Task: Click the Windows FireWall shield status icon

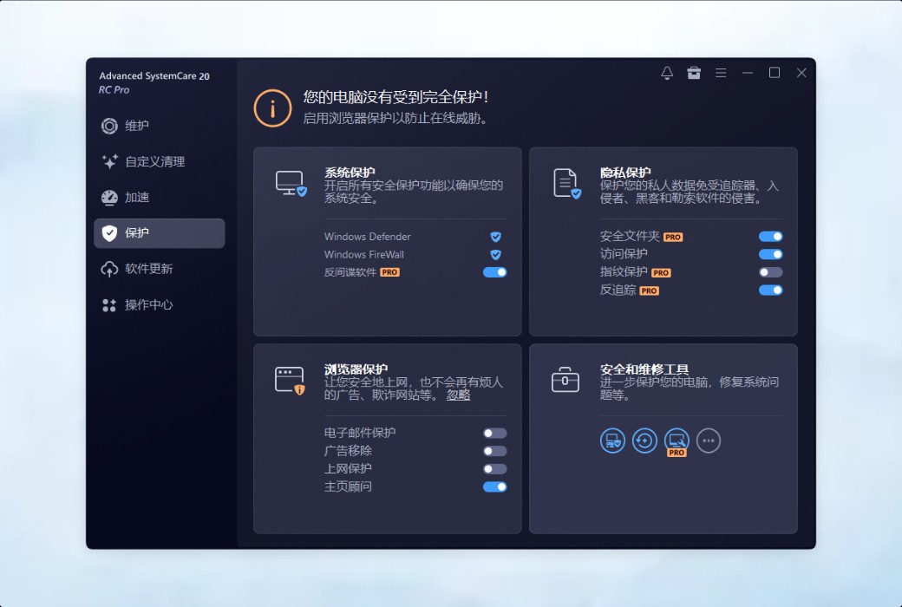Action: point(495,254)
